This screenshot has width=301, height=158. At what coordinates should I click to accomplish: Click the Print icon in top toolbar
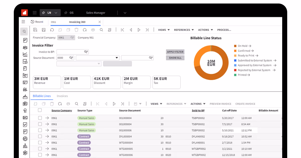pos(93,30)
